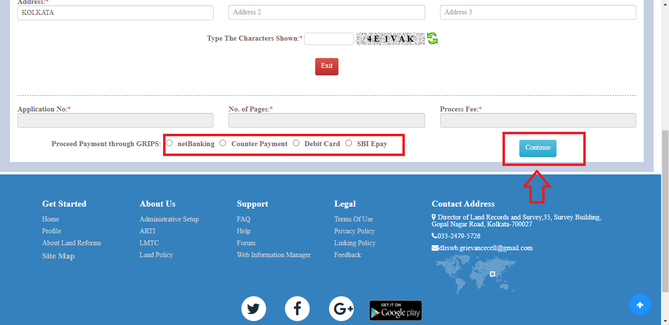Open the FAQ support link

[243, 219]
